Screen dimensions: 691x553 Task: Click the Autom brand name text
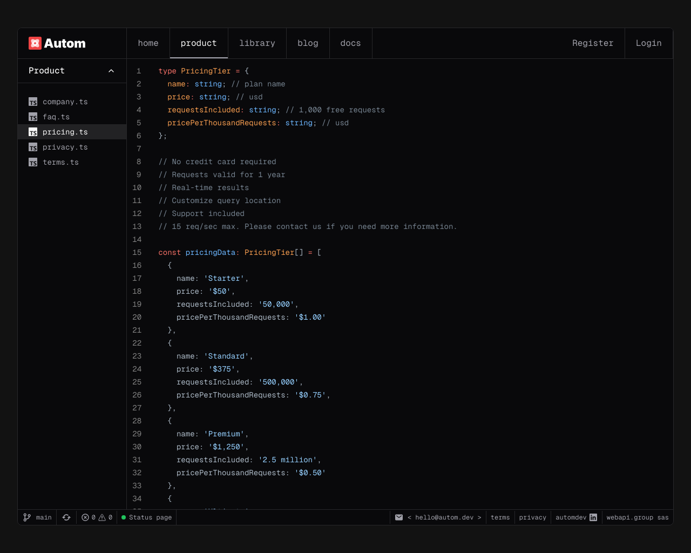coord(65,43)
